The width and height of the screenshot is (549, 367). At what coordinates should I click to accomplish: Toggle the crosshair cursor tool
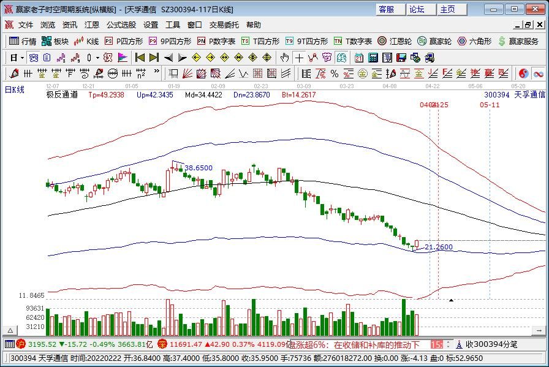(299, 58)
